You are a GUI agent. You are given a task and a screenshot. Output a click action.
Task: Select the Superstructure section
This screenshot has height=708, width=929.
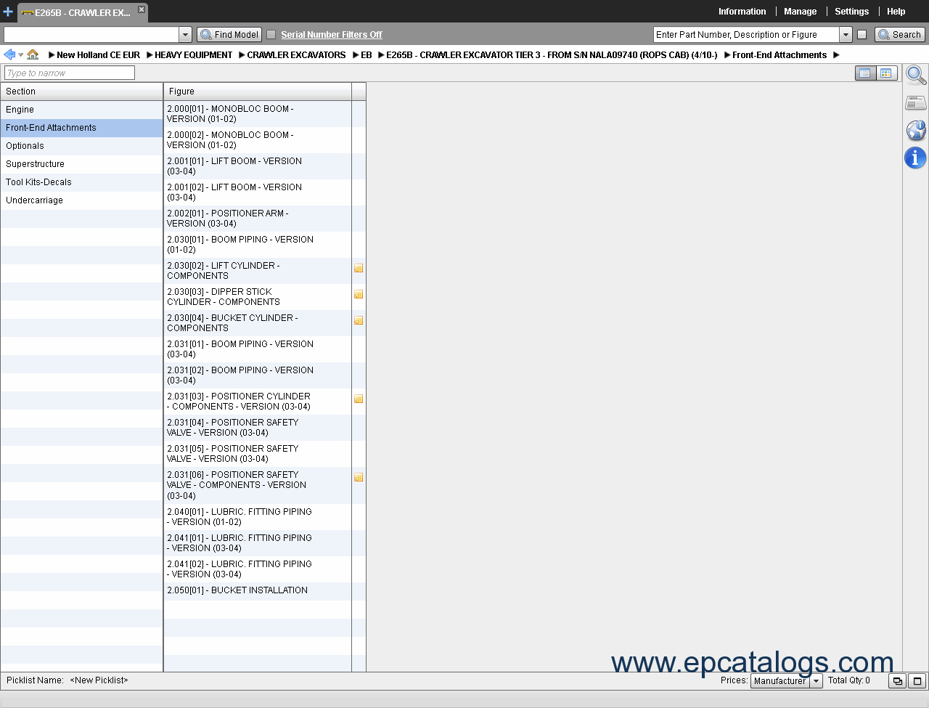click(81, 164)
